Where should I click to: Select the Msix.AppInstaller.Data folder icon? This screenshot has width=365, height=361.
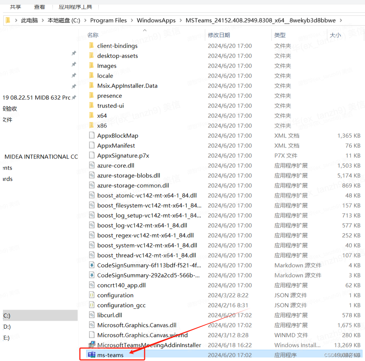(x=91, y=86)
